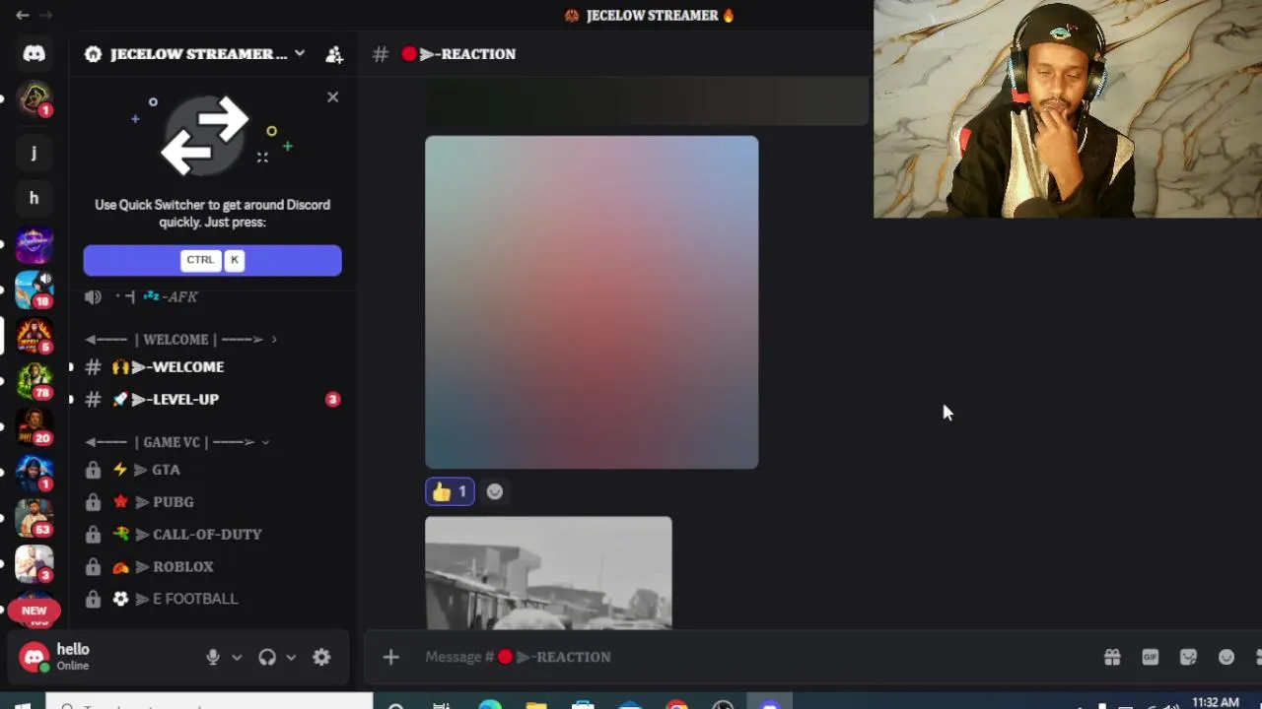Open User Settings gear
The width and height of the screenshot is (1262, 709).
(x=321, y=658)
